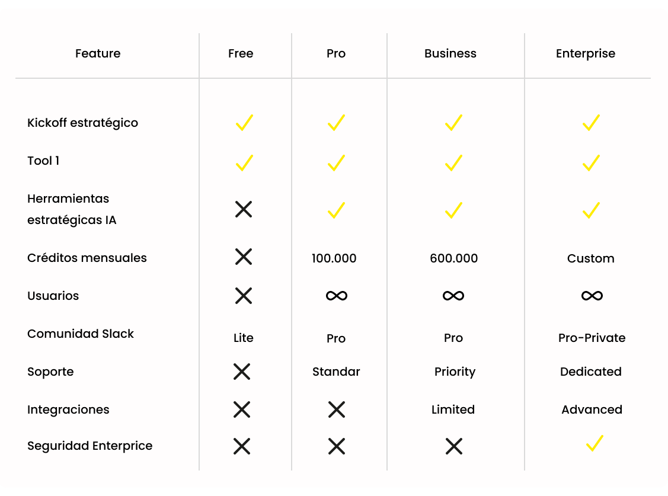This screenshot has height=496, width=668.
Task: Click the Free X mark for Herramientas estratégicas IA
Action: pyautogui.click(x=244, y=209)
